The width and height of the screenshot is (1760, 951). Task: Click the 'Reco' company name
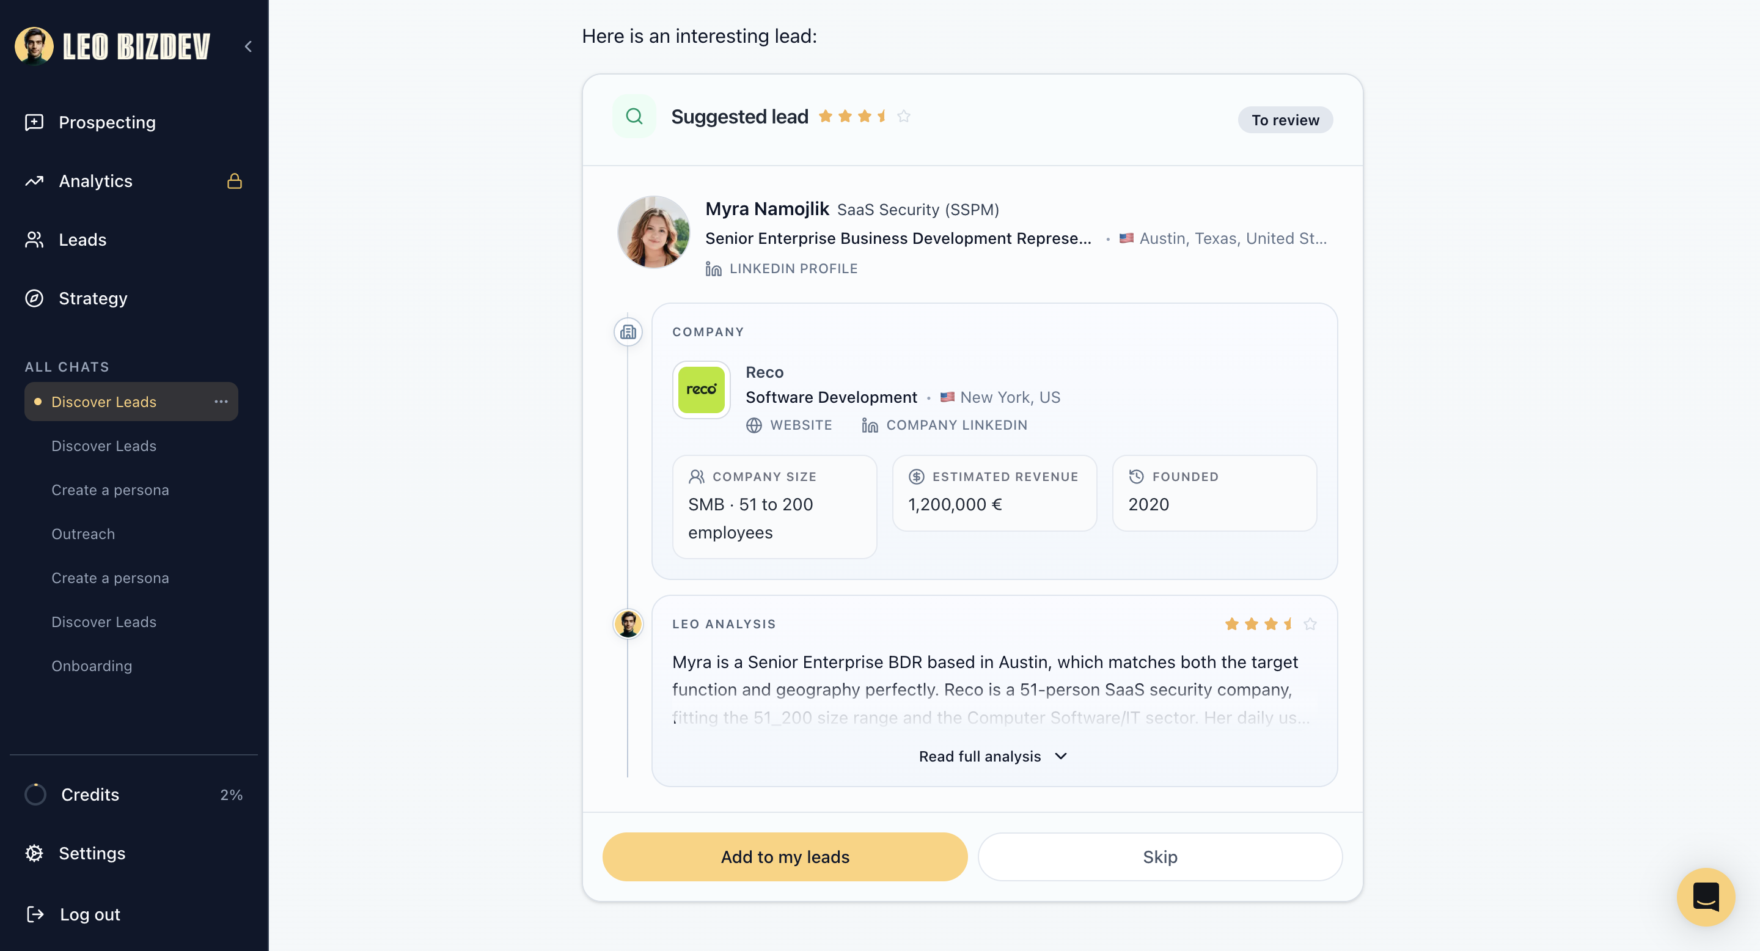765,372
